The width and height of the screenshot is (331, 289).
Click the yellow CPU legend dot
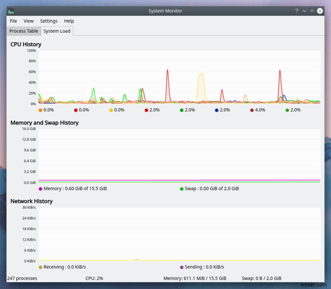pos(111,110)
